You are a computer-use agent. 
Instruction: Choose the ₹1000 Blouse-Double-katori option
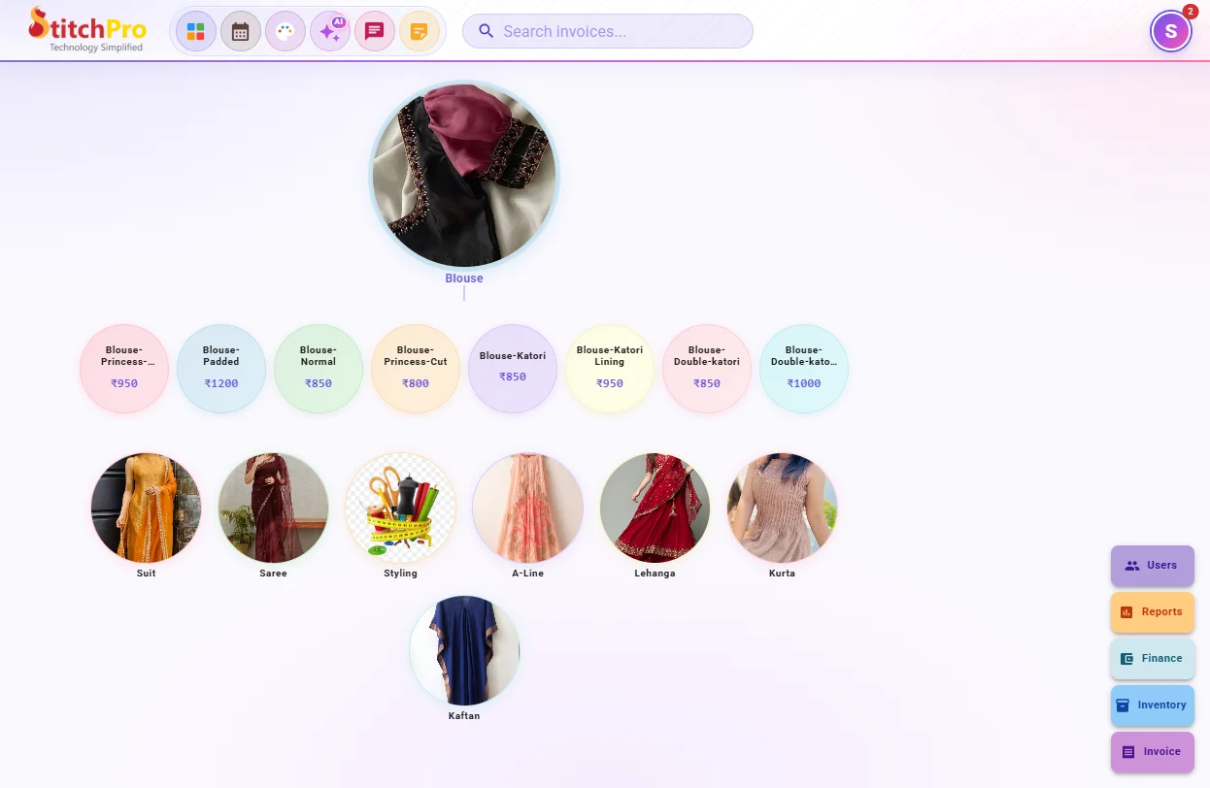[x=804, y=369]
